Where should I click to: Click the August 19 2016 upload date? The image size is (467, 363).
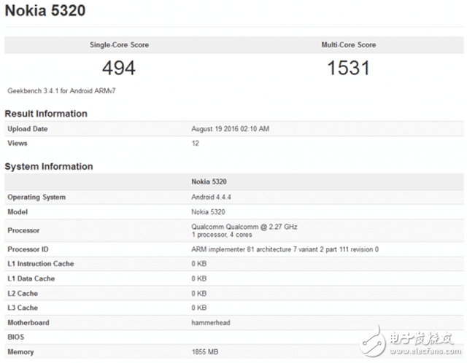pos(230,129)
